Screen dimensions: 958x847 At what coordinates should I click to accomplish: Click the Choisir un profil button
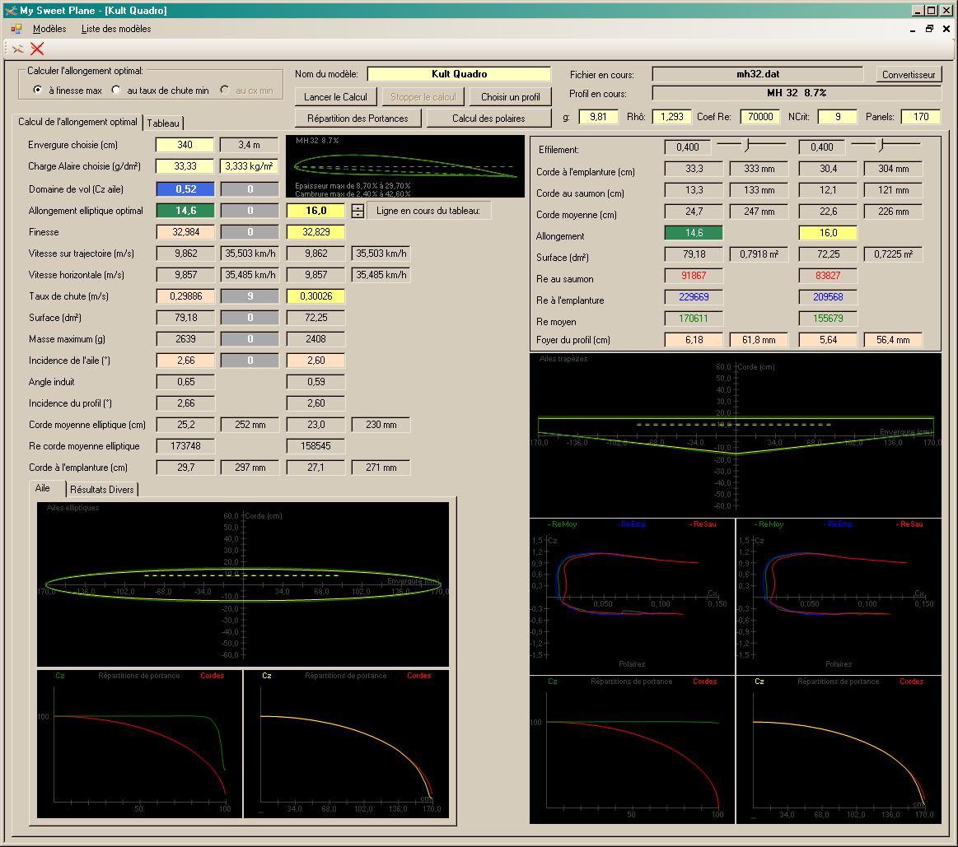(510, 96)
